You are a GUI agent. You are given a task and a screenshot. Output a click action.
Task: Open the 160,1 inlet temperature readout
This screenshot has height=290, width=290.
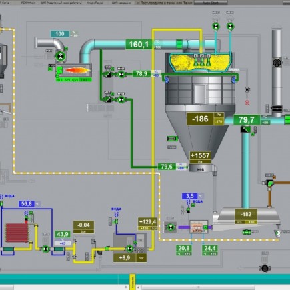click(x=139, y=45)
